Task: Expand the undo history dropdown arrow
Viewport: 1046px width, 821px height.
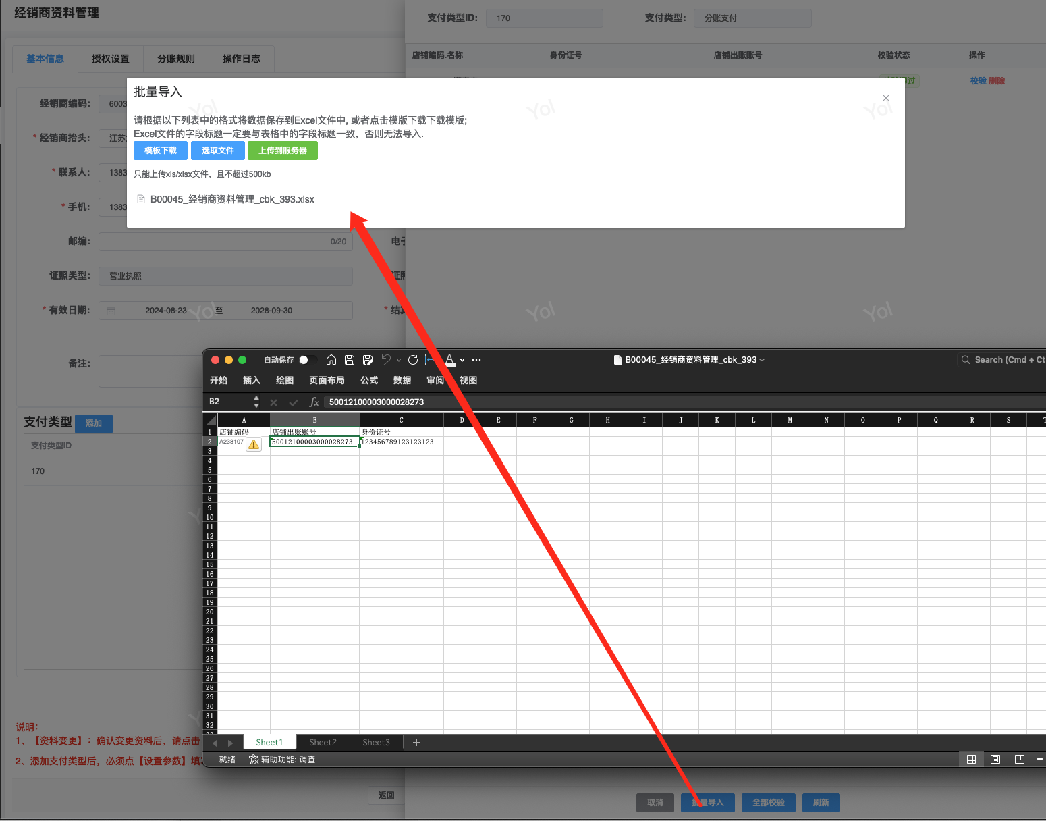Action: click(399, 360)
